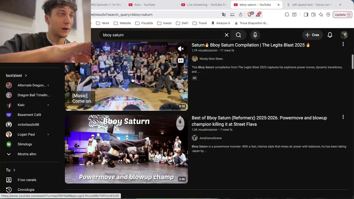Click the tab search icon beside Extensions

[294, 15]
